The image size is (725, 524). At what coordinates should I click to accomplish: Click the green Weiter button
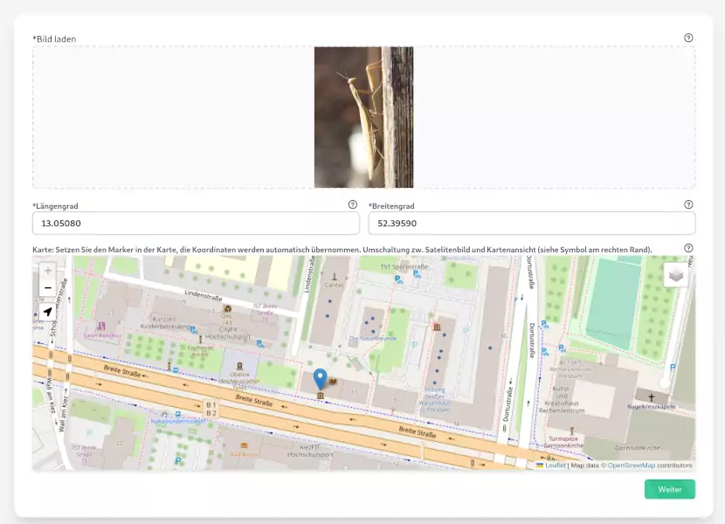click(x=669, y=489)
